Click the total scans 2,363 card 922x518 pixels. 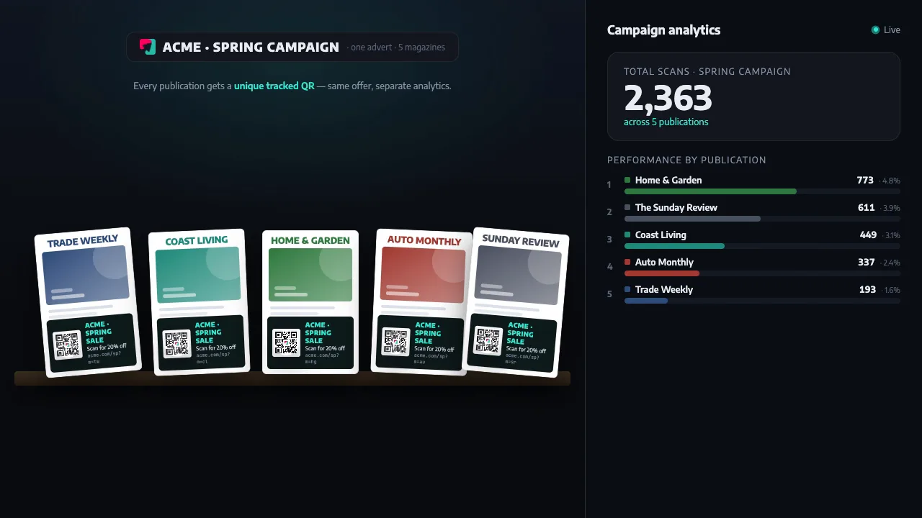[x=753, y=96]
